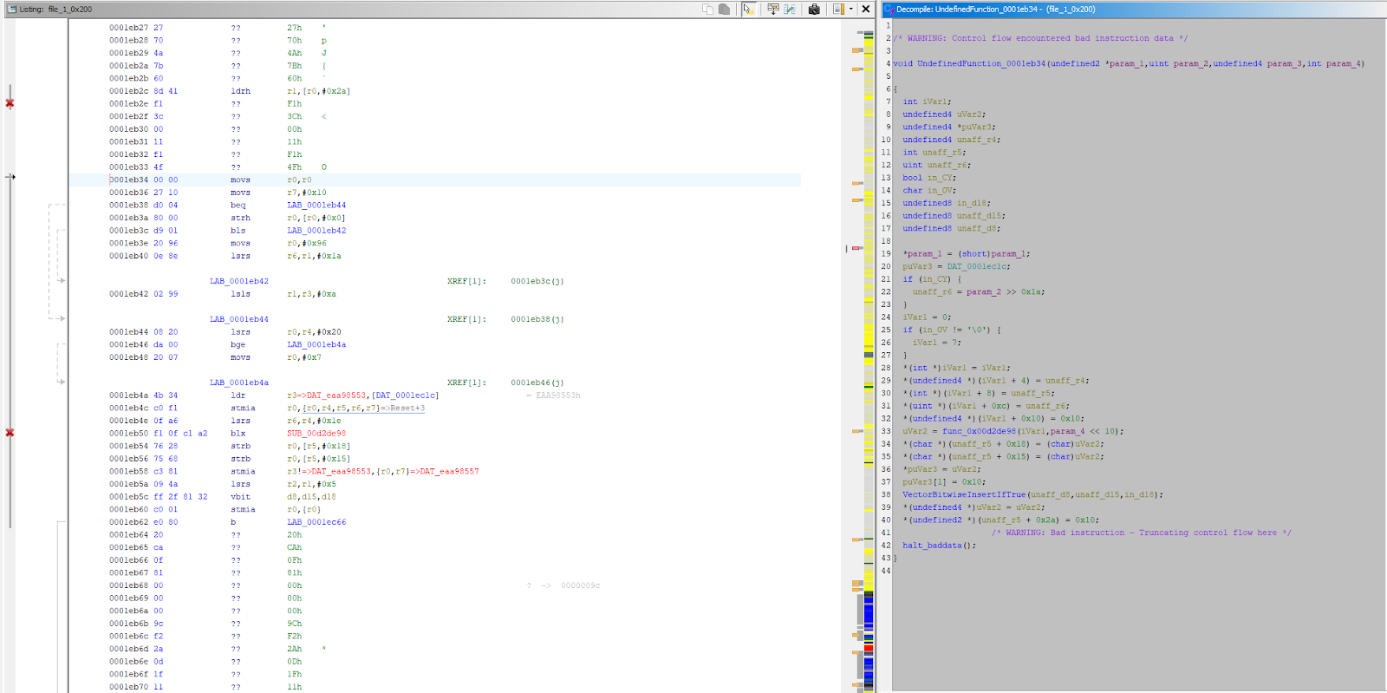Image resolution: width=1387 pixels, height=693 pixels.
Task: Click red marker in right marker margin
Action: point(857,248)
